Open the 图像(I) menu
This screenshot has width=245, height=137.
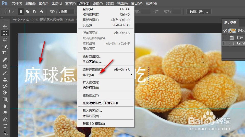(44, 3)
